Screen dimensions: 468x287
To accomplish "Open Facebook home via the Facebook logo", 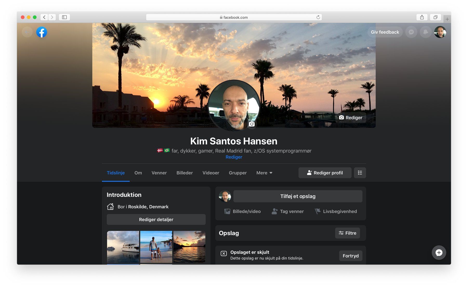I will click(x=42, y=32).
